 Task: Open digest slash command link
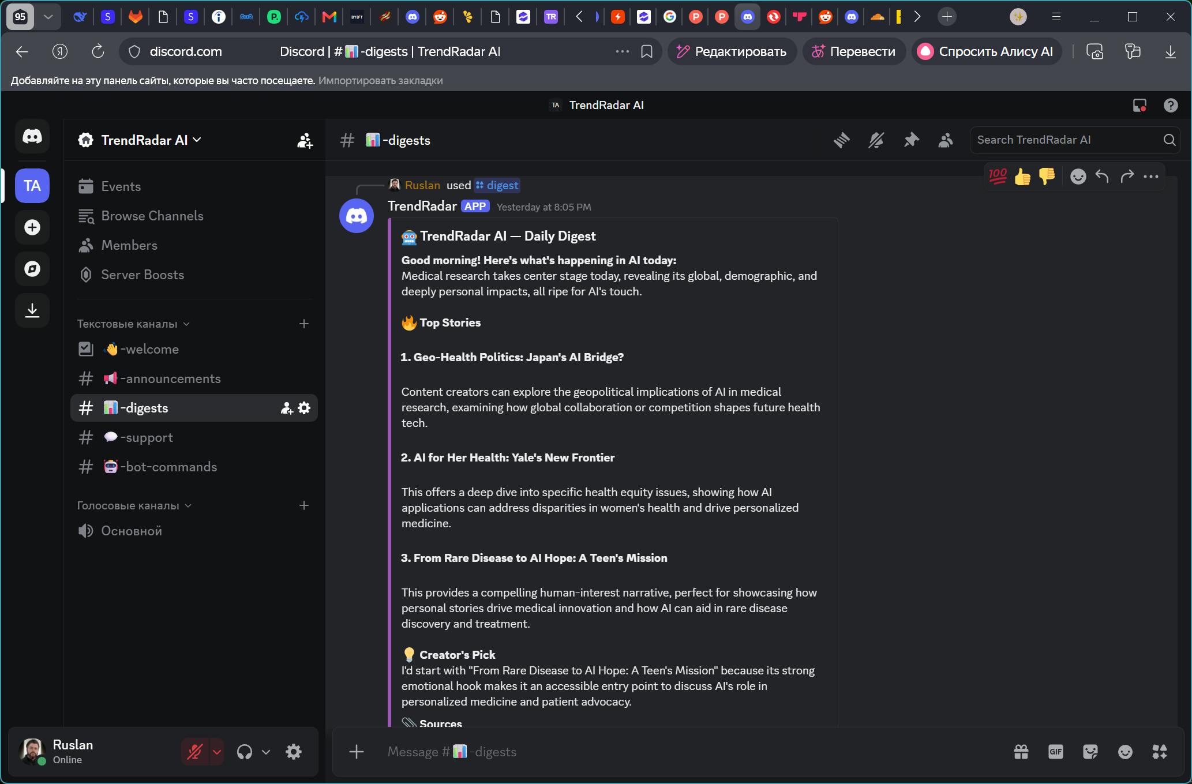click(497, 185)
